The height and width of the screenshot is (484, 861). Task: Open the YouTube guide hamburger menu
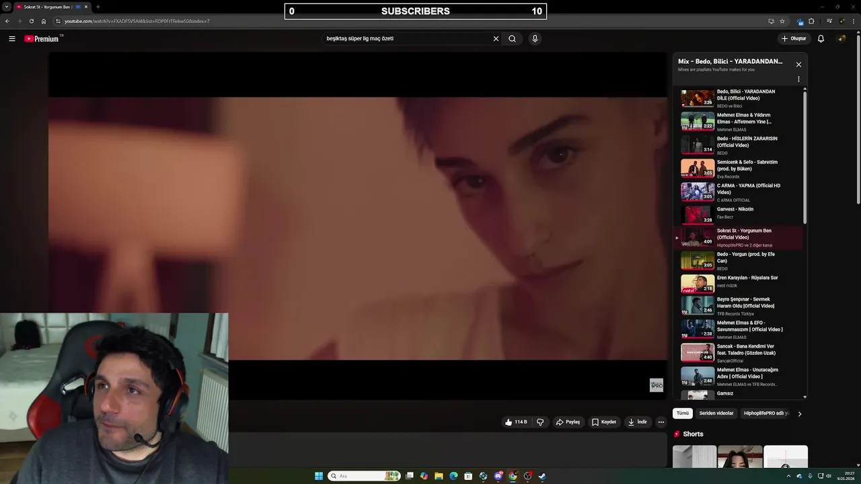11,38
